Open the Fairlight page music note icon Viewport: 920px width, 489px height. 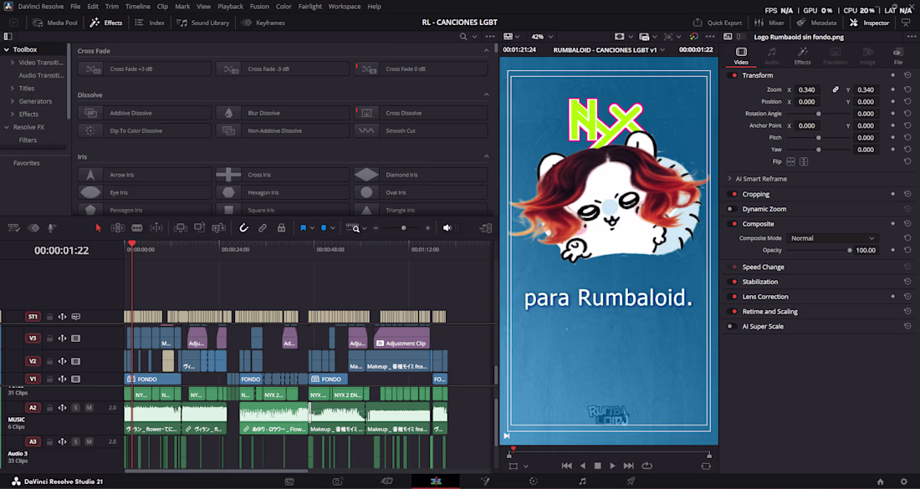click(x=582, y=481)
